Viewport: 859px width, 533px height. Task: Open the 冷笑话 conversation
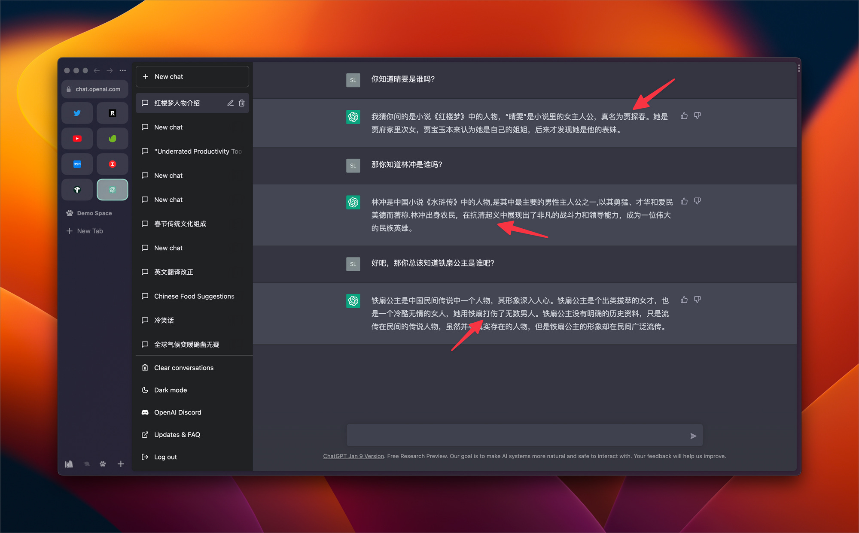(x=164, y=321)
